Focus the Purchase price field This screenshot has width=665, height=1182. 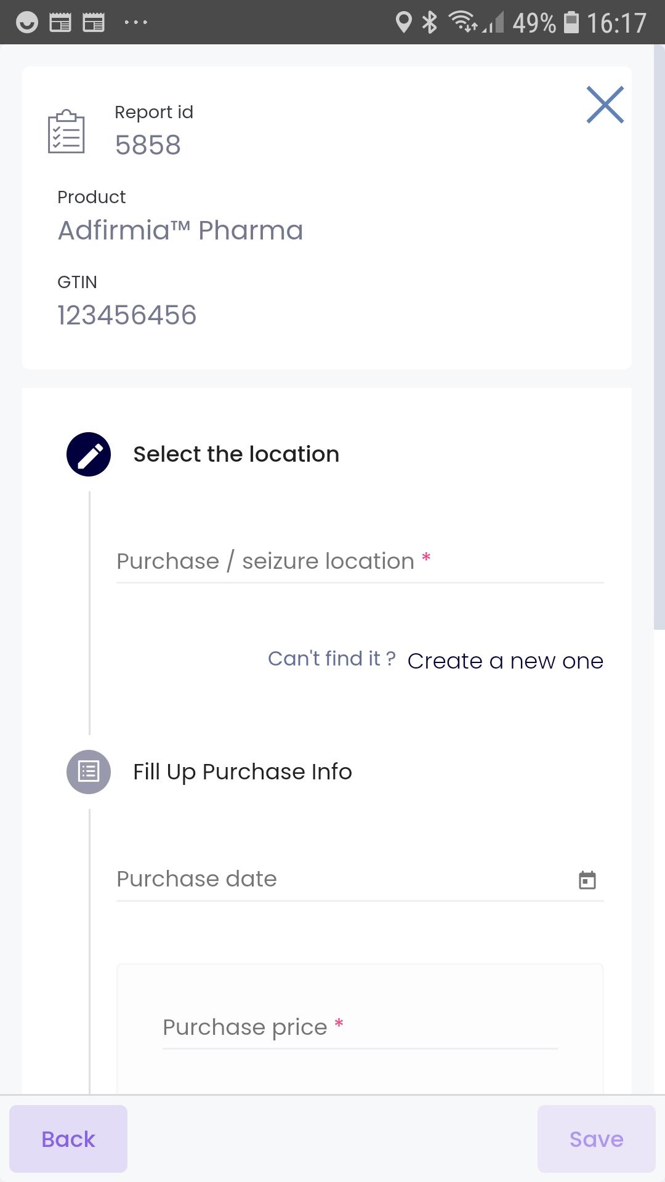click(x=360, y=1027)
